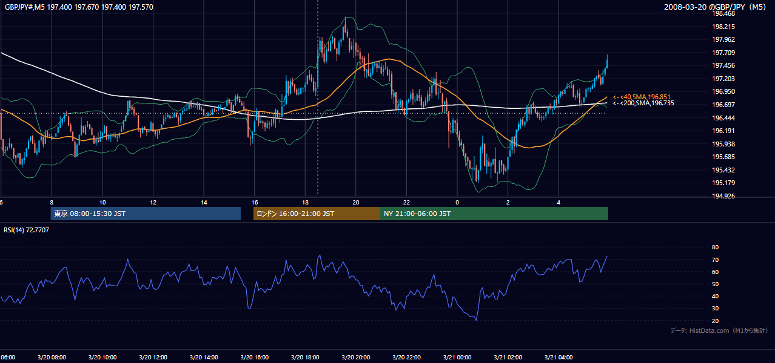This screenshot has height=363, width=775.
Task: Click the RSI(14) 72.7707 indicator label
Action: (x=27, y=230)
